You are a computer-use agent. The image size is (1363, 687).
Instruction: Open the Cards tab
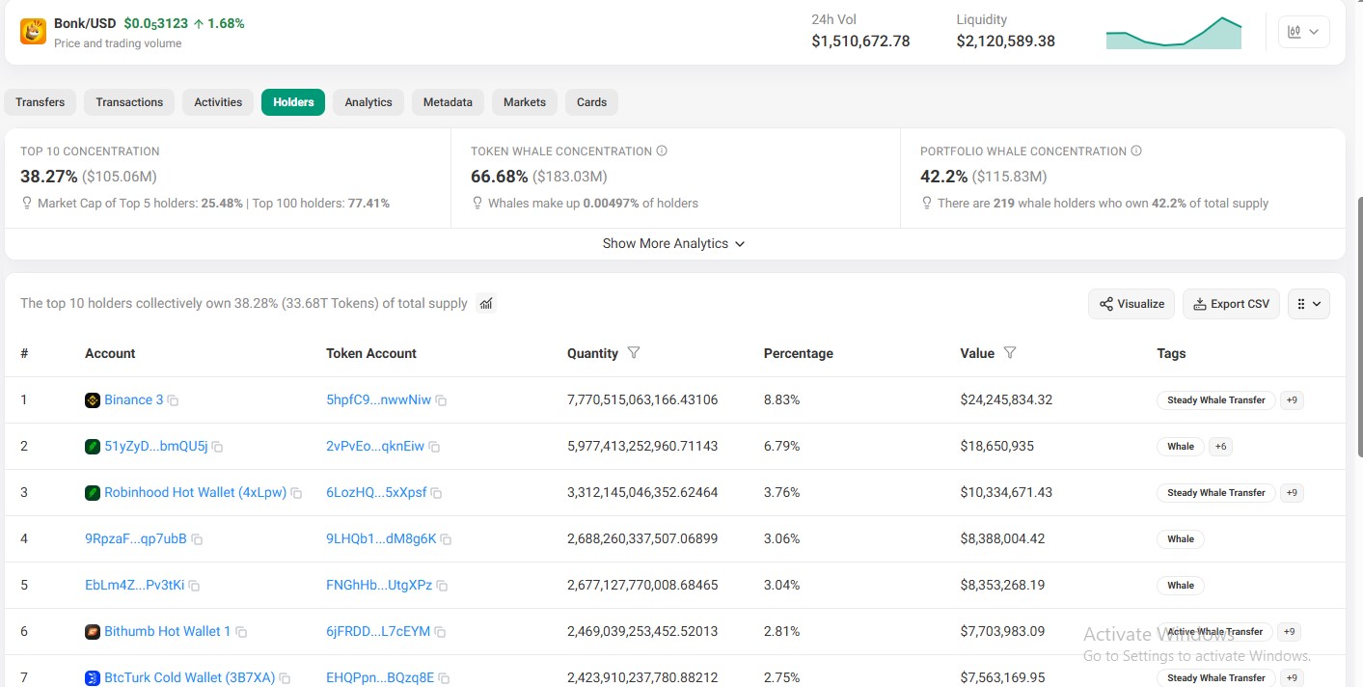coord(592,102)
